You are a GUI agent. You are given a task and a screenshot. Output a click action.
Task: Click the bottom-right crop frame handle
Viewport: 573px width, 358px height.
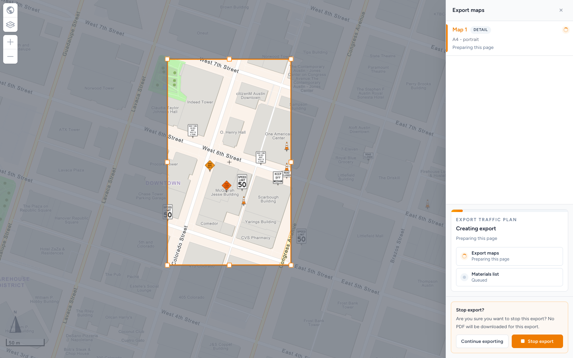tap(291, 265)
